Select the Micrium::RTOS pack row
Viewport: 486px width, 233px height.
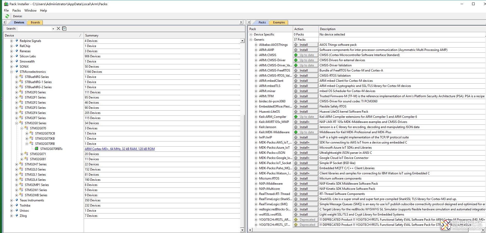(x=269, y=178)
